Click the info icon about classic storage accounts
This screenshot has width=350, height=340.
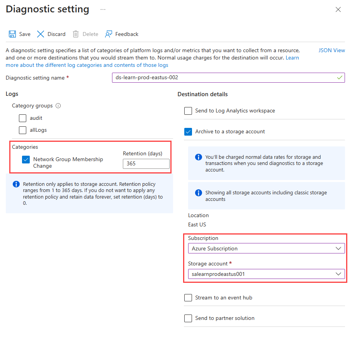point(198,193)
